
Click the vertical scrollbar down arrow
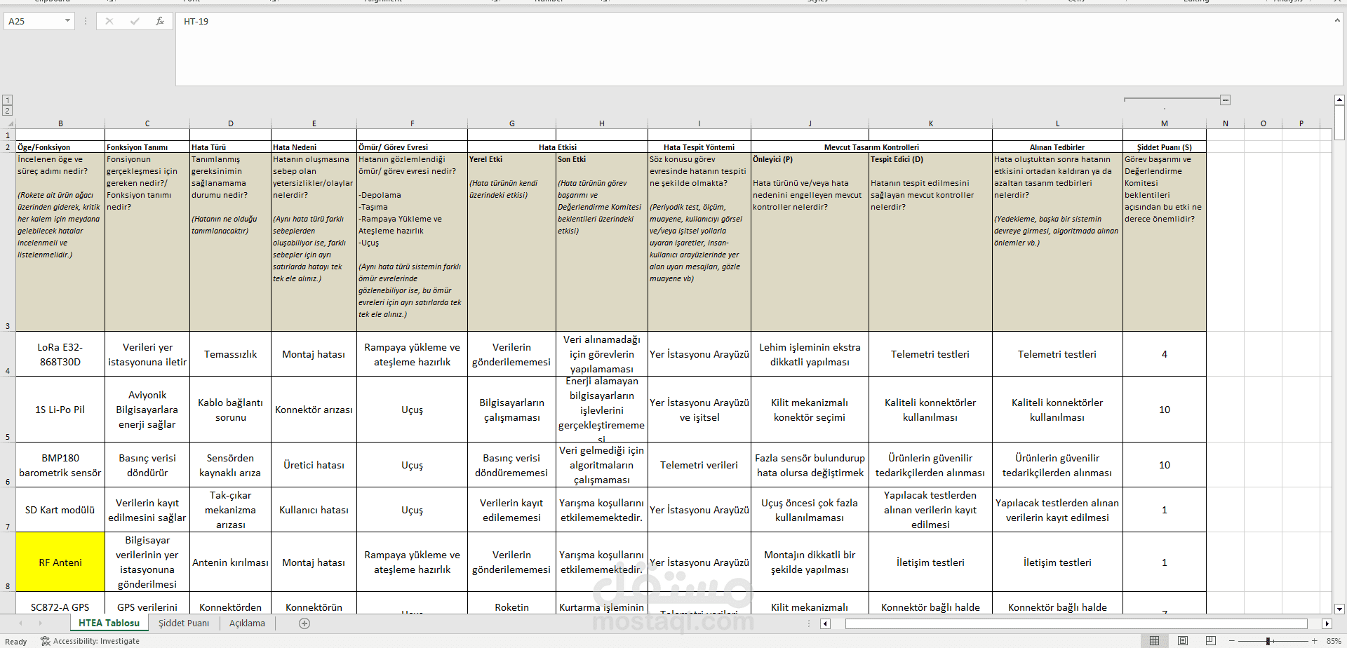[x=1339, y=609]
